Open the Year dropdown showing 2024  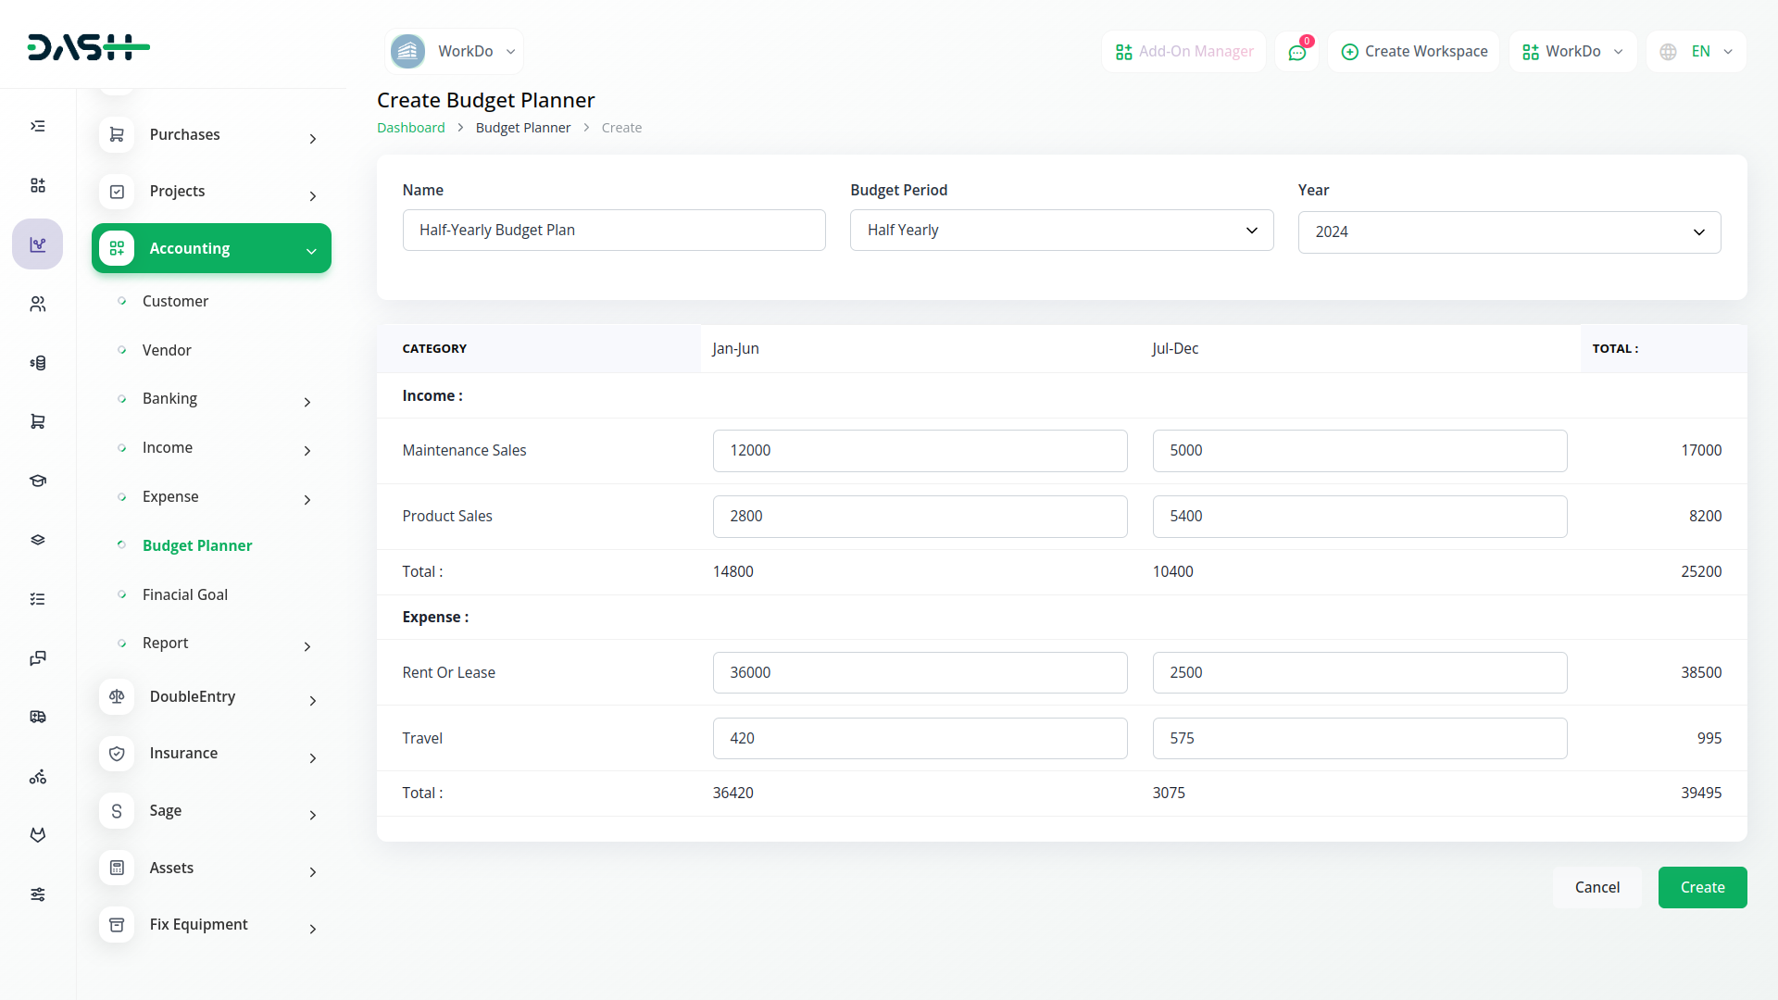coord(1509,231)
